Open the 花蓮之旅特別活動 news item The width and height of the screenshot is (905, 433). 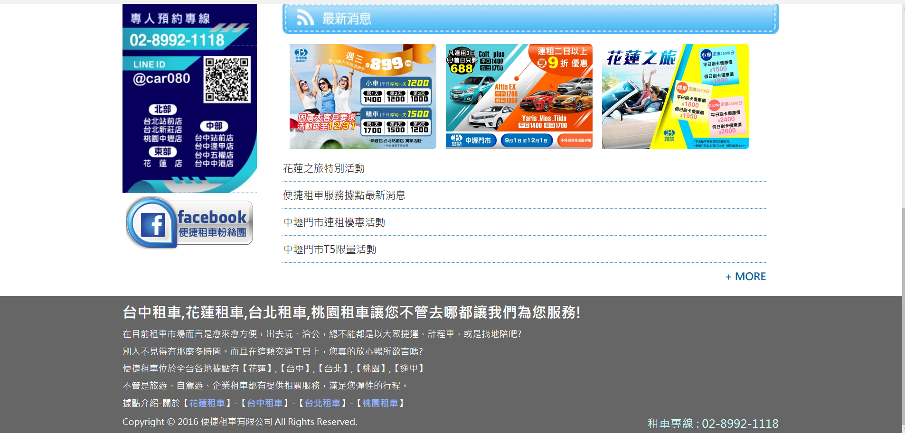pos(323,168)
